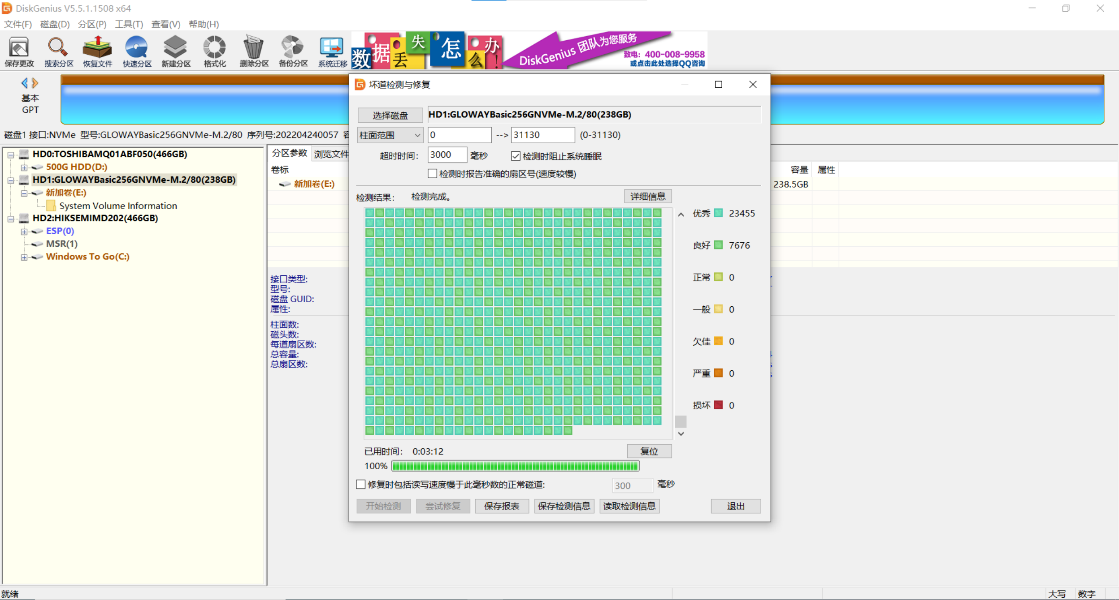The width and height of the screenshot is (1119, 600).
Task: Expand the ESP(0) partition node
Action: (25, 231)
